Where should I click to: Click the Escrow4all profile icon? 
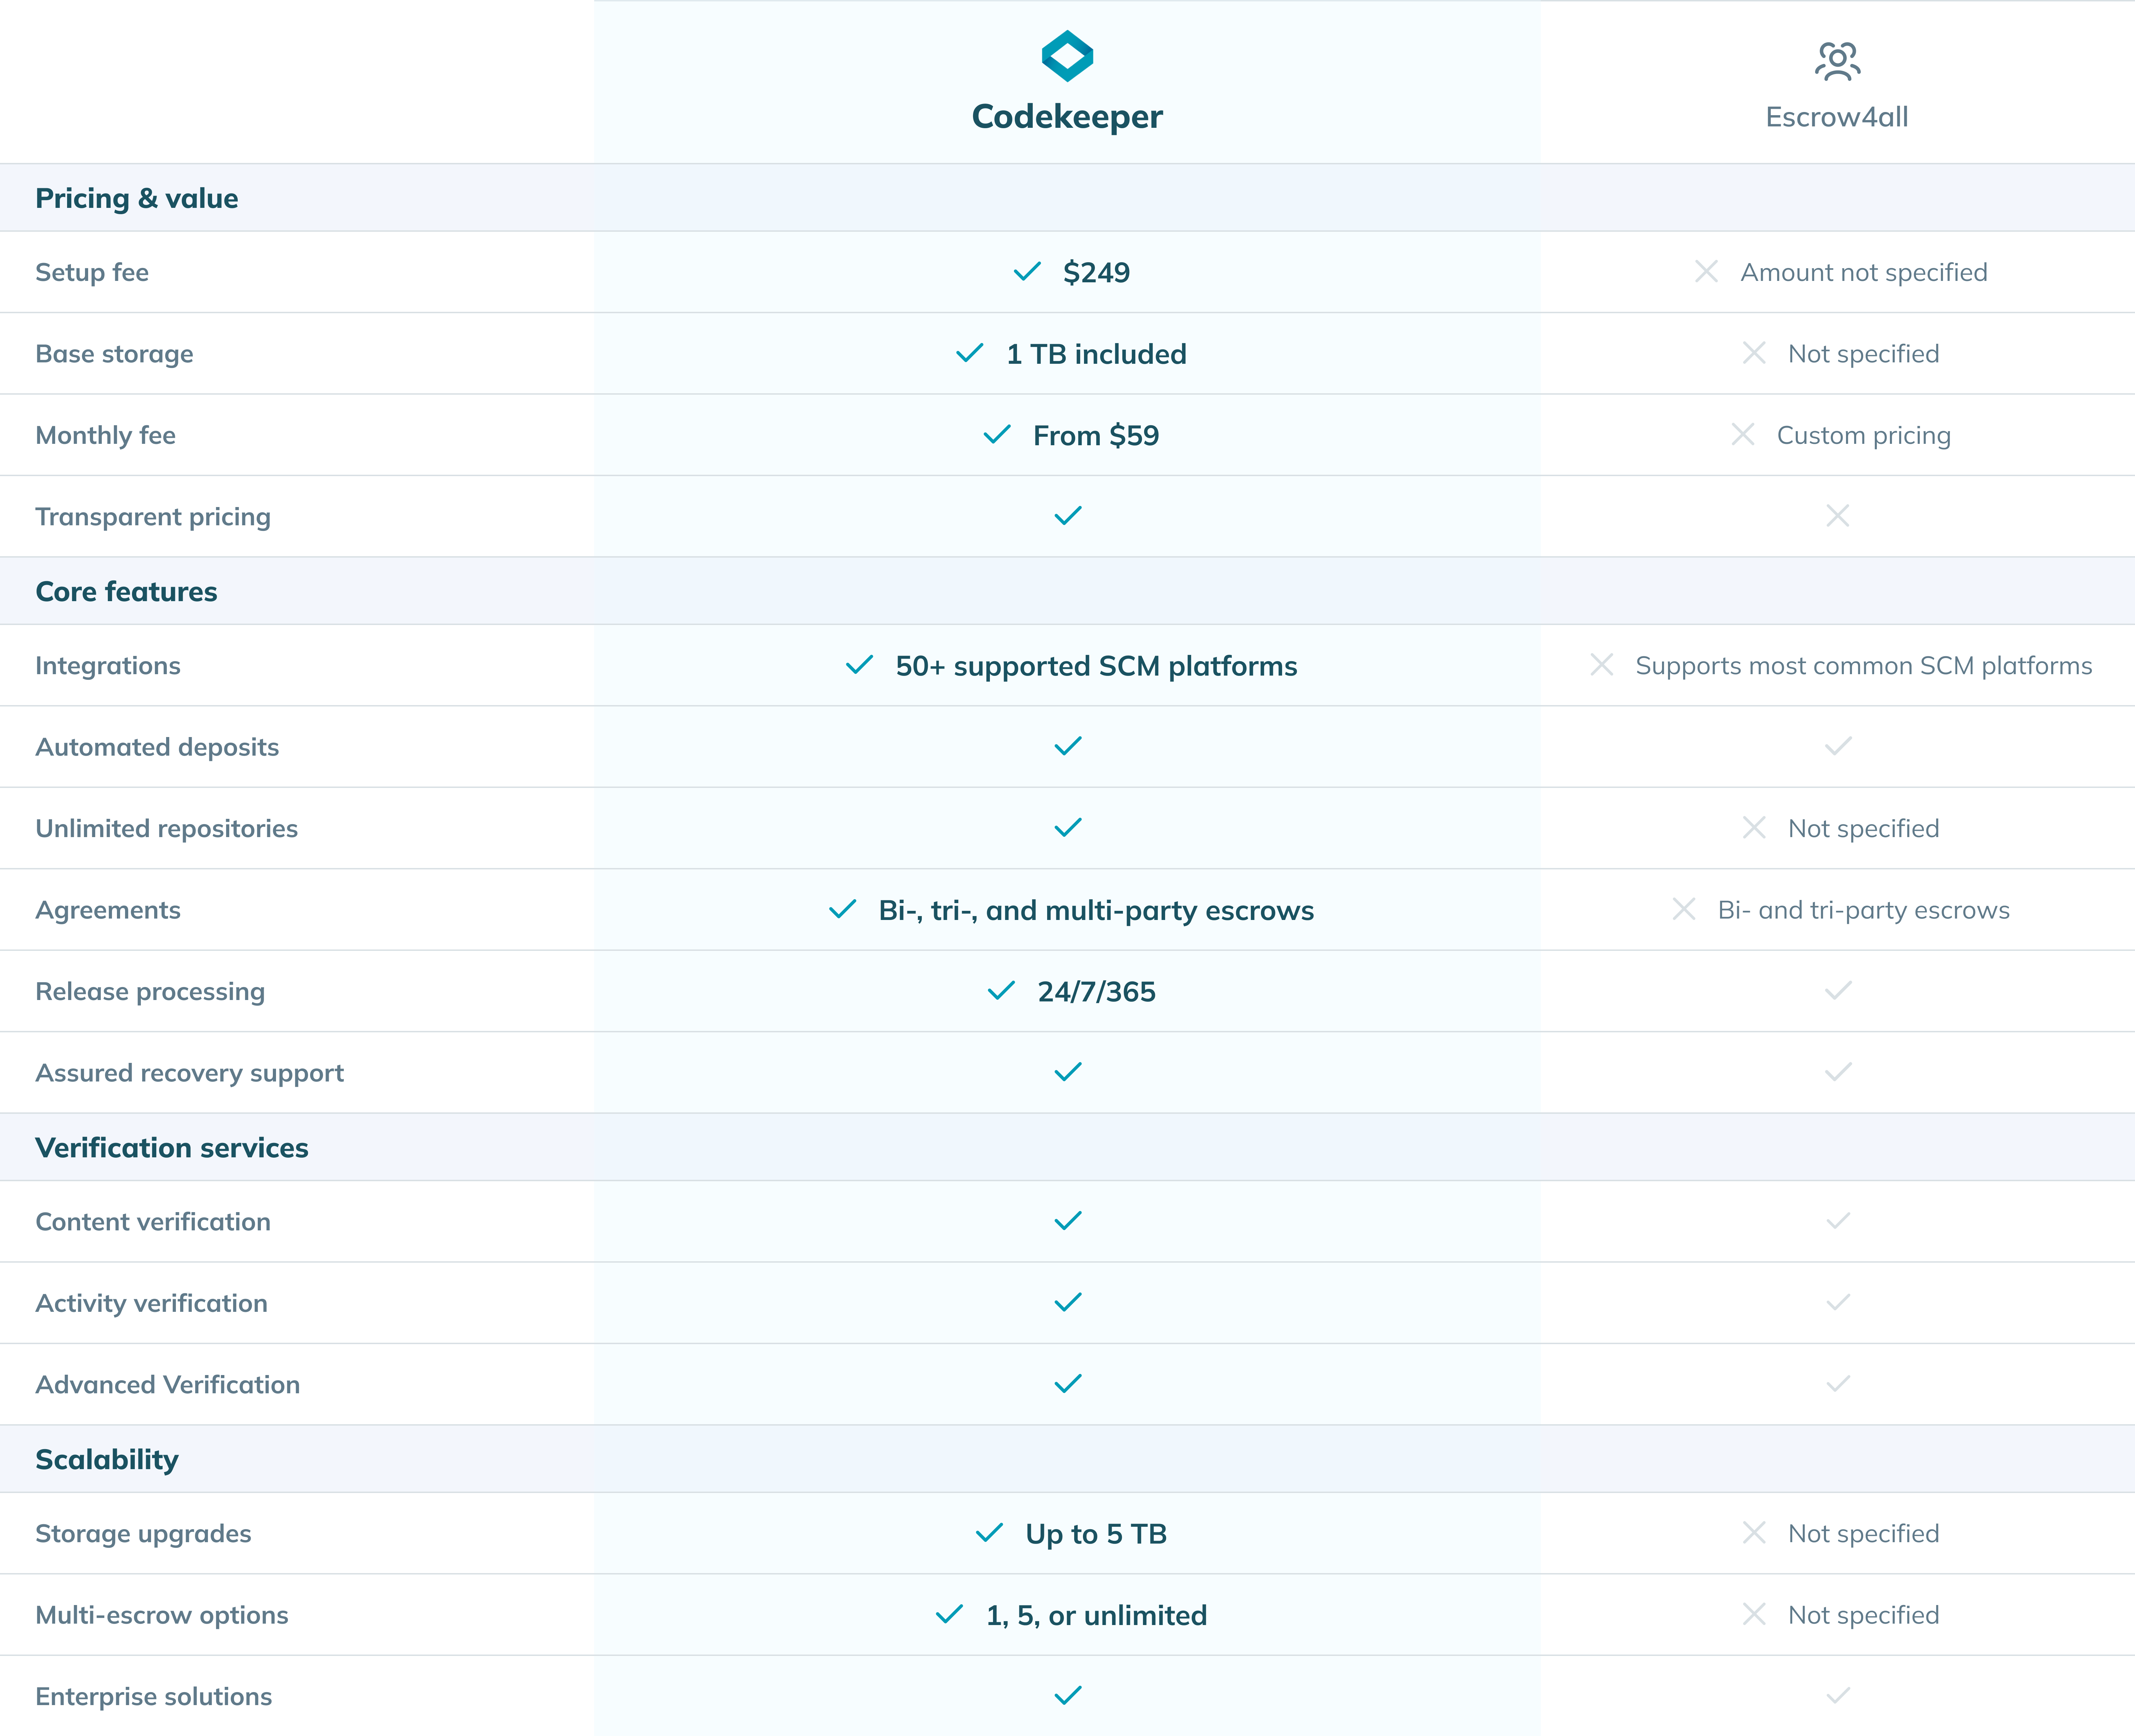1839,62
